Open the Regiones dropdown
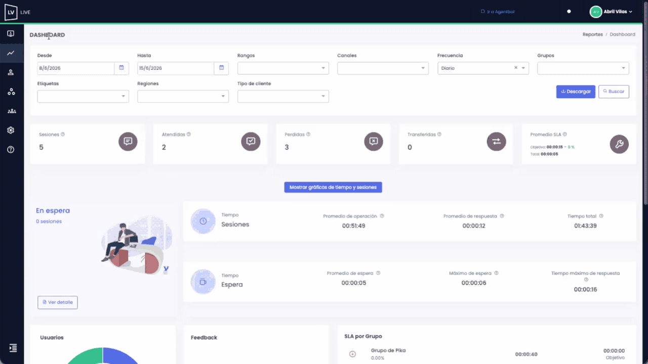The height and width of the screenshot is (364, 648). [x=183, y=96]
